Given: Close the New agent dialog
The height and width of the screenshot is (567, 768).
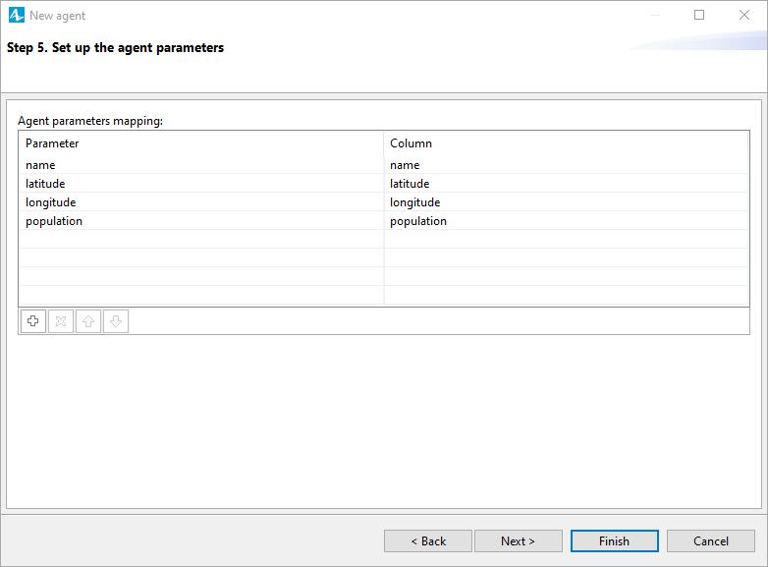Looking at the screenshot, I should pos(744,15).
